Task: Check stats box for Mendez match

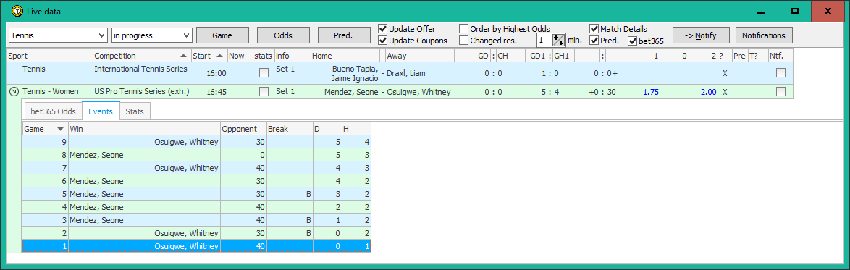Action: tap(264, 92)
